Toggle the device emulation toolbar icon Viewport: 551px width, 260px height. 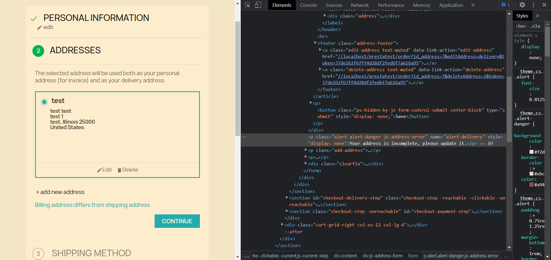[258, 5]
